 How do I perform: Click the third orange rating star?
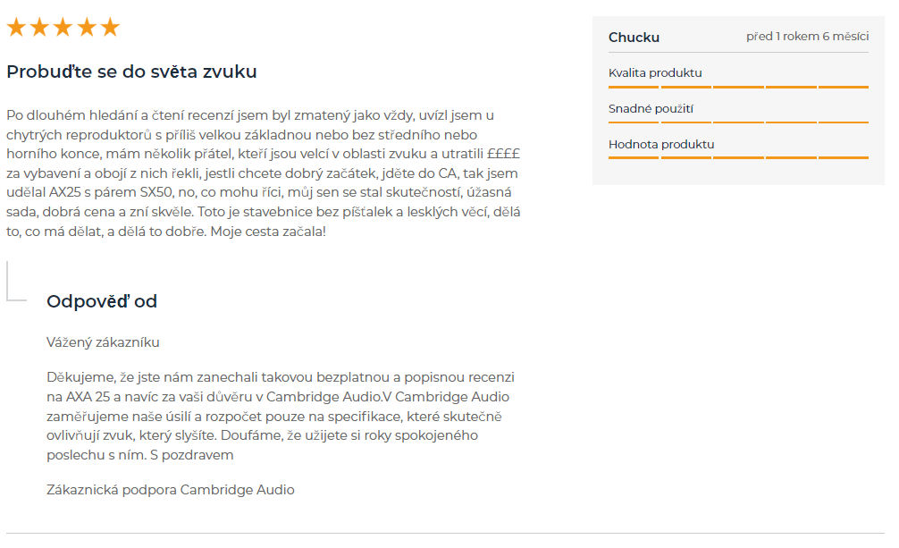(x=63, y=27)
